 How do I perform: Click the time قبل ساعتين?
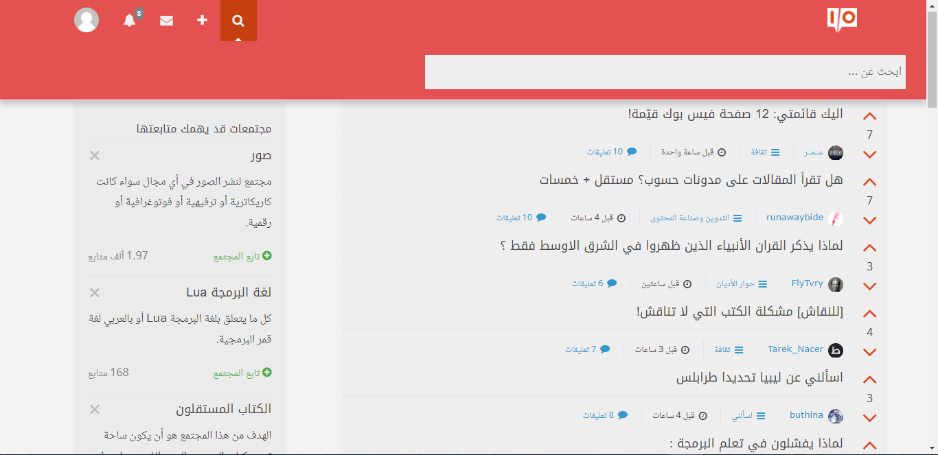point(667,283)
